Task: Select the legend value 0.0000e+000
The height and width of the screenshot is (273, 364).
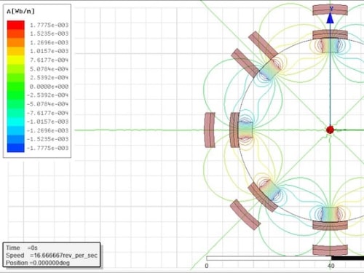Action: pyautogui.click(x=49, y=87)
